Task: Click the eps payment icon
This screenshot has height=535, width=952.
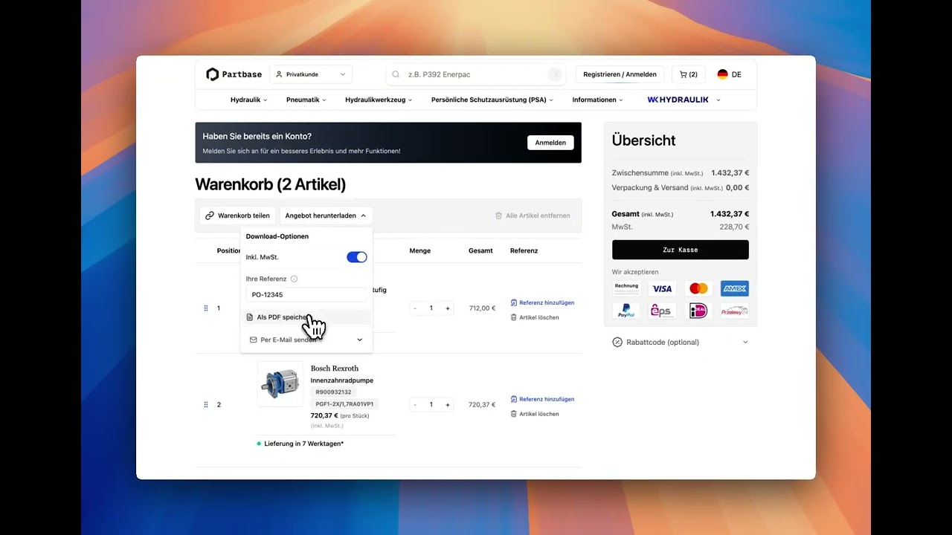Action: 662,311
